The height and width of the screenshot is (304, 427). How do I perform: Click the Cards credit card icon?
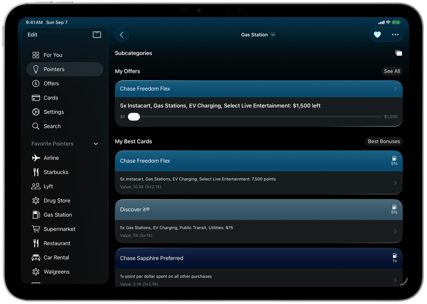pyautogui.click(x=36, y=98)
